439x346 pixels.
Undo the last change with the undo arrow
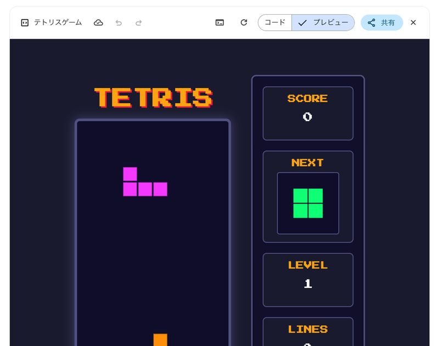(119, 22)
